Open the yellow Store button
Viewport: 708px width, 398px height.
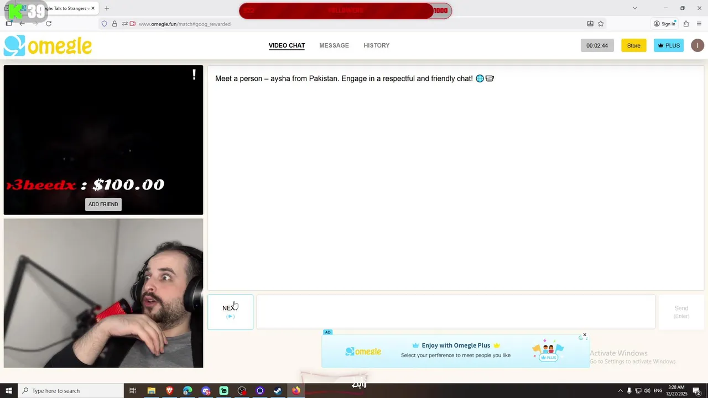click(x=633, y=45)
